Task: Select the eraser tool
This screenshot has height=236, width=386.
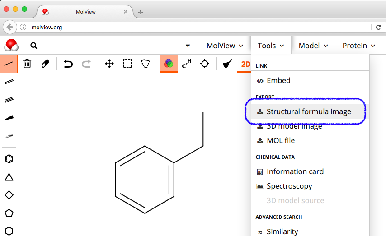Action: (x=45, y=64)
